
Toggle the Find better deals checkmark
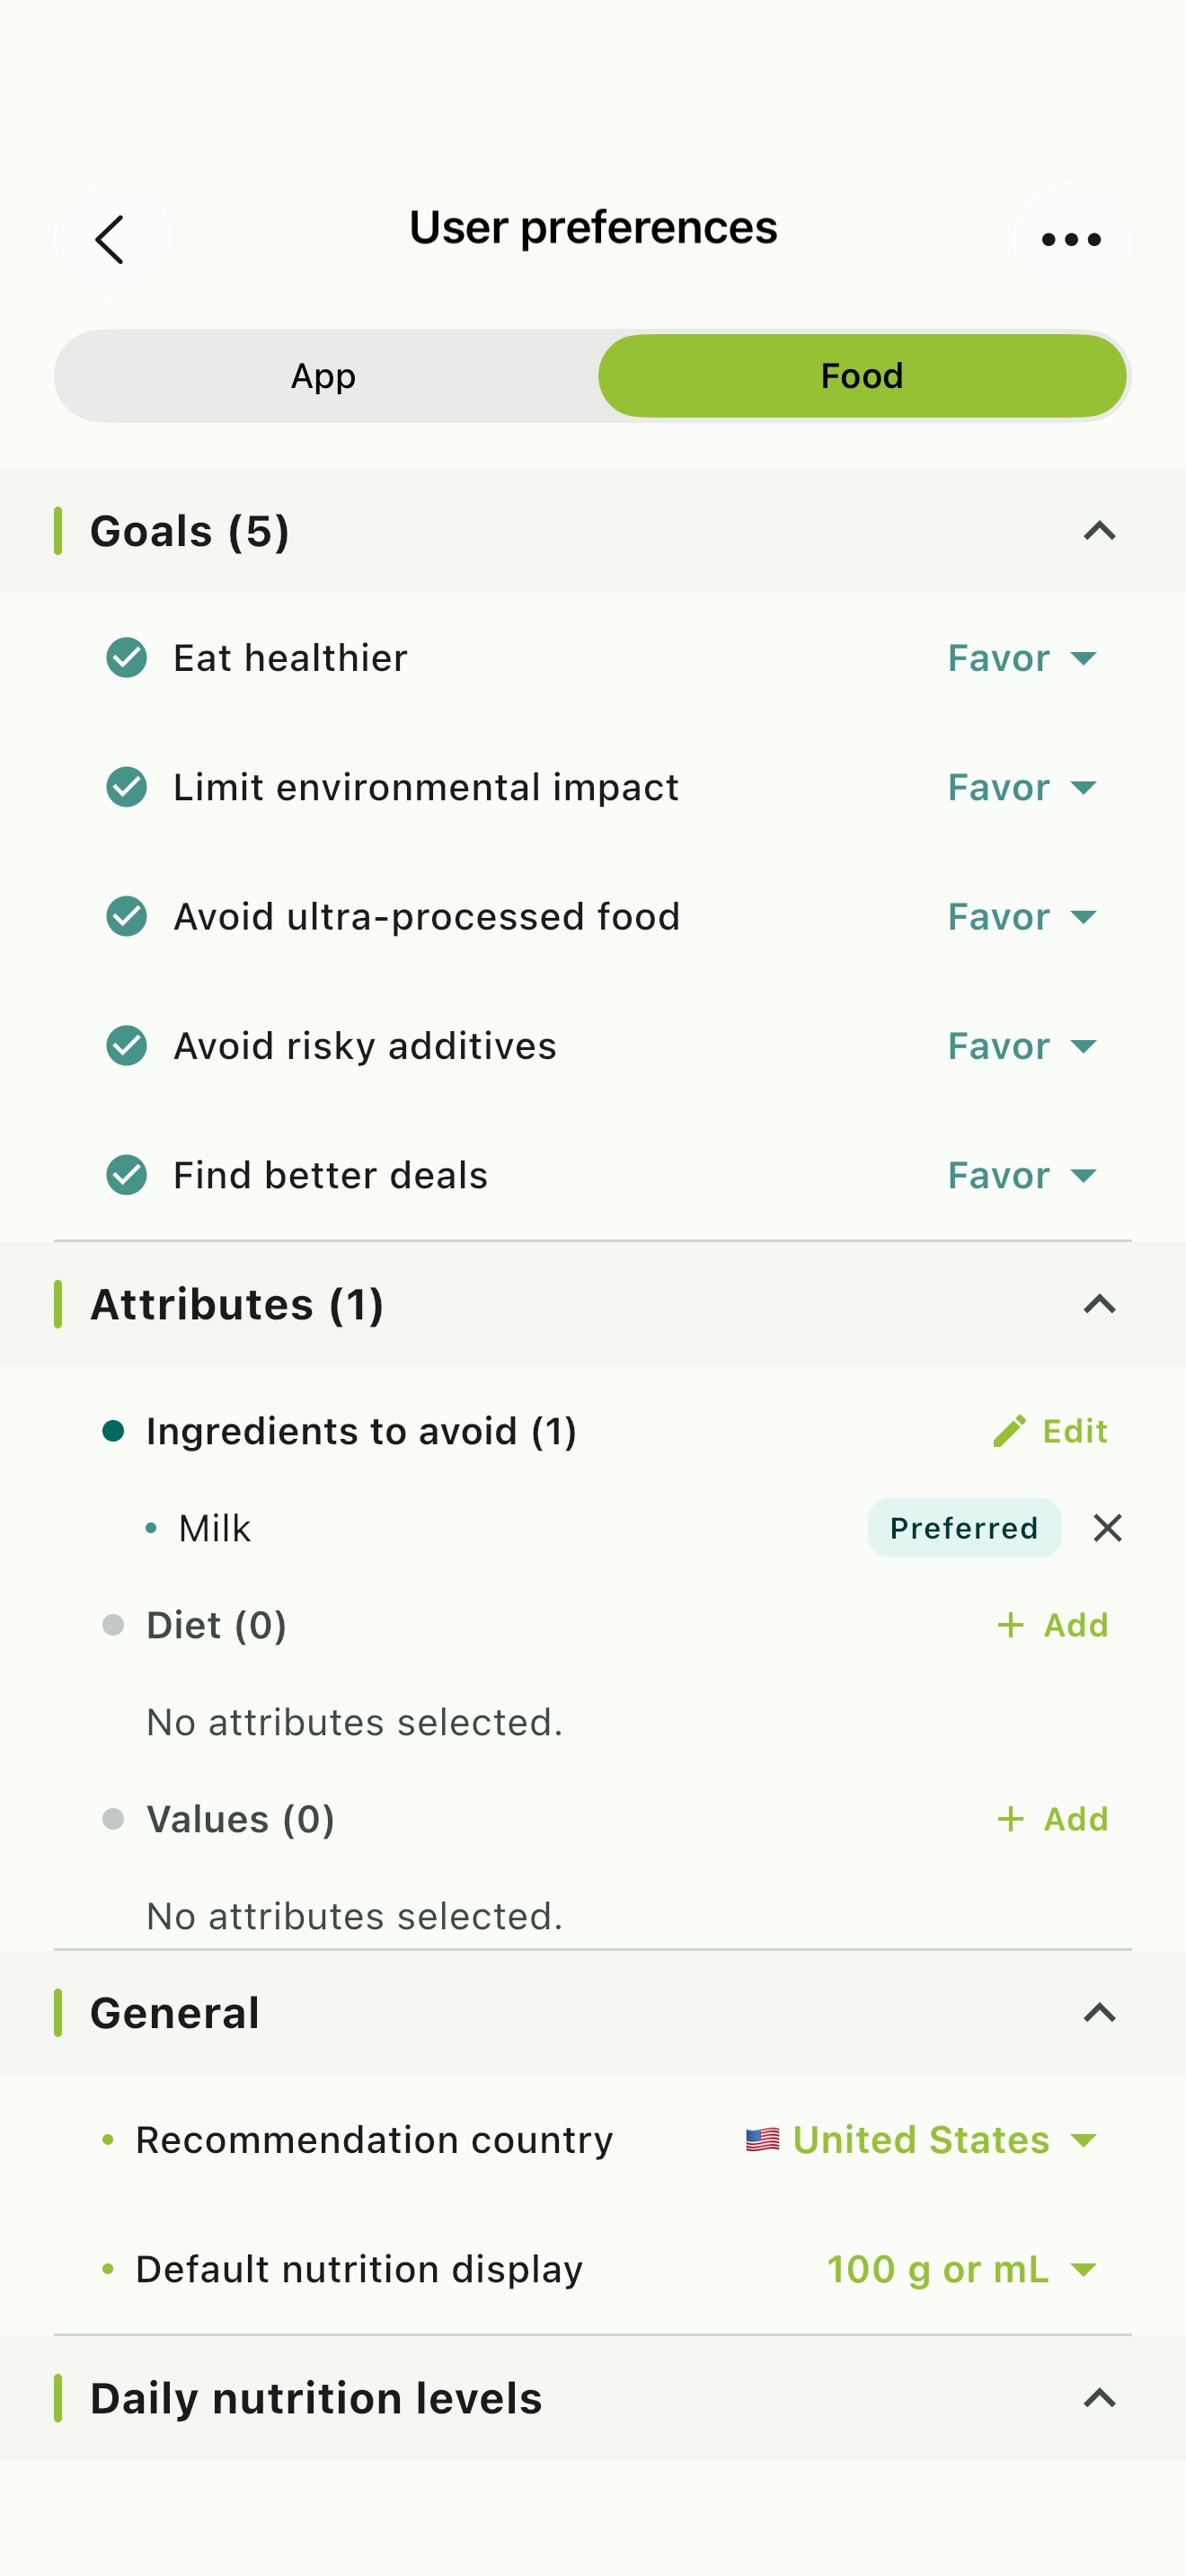click(127, 1175)
